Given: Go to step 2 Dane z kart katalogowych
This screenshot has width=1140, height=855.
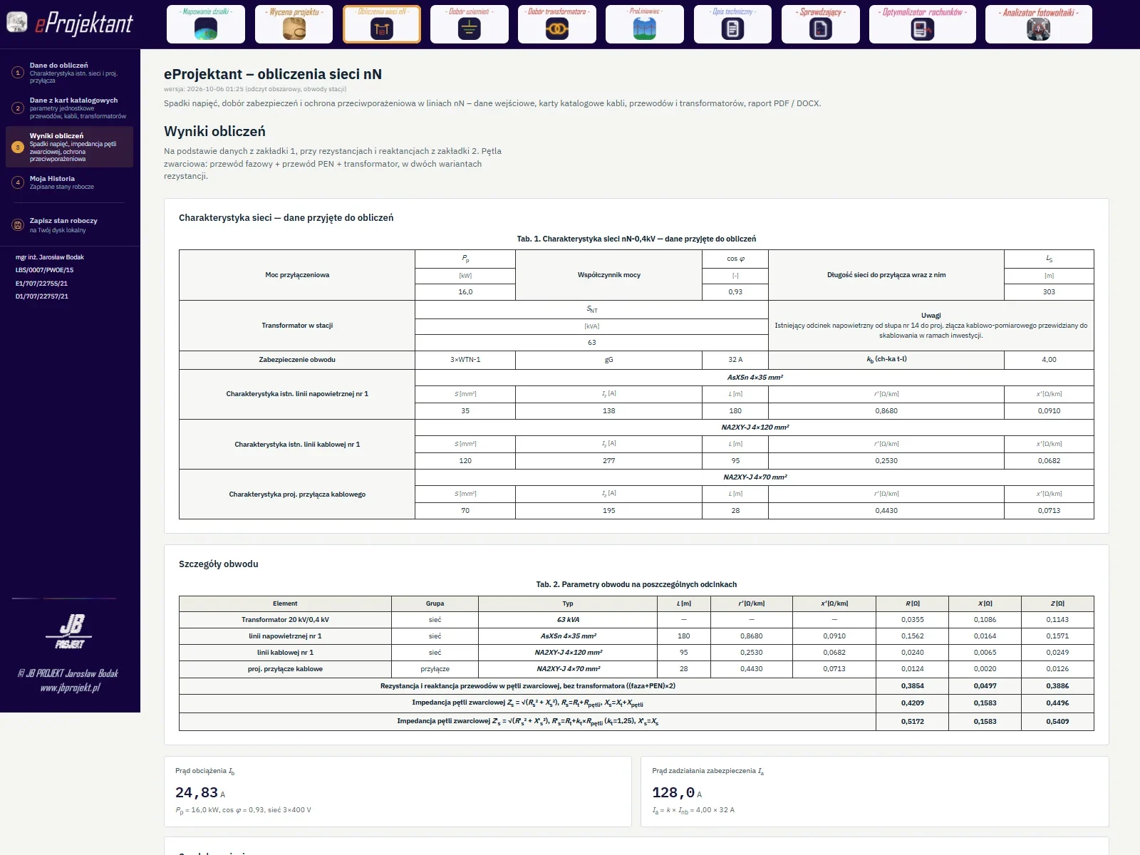Looking at the screenshot, I should (x=69, y=108).
